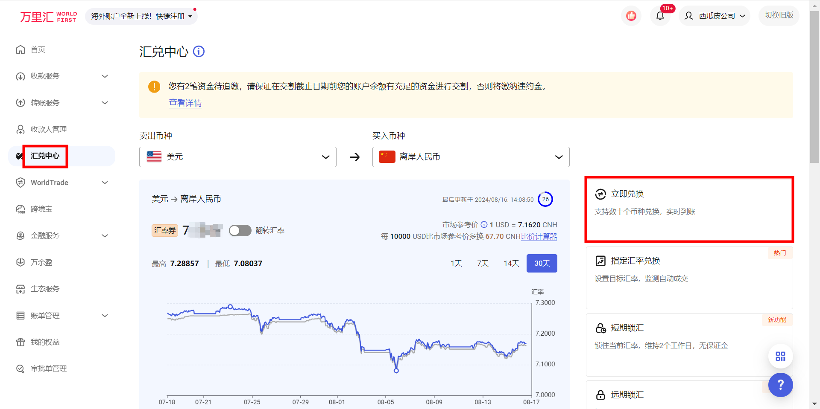Viewport: 820px width, 409px height.
Task: Click the notification bell icon
Action: tap(660, 15)
